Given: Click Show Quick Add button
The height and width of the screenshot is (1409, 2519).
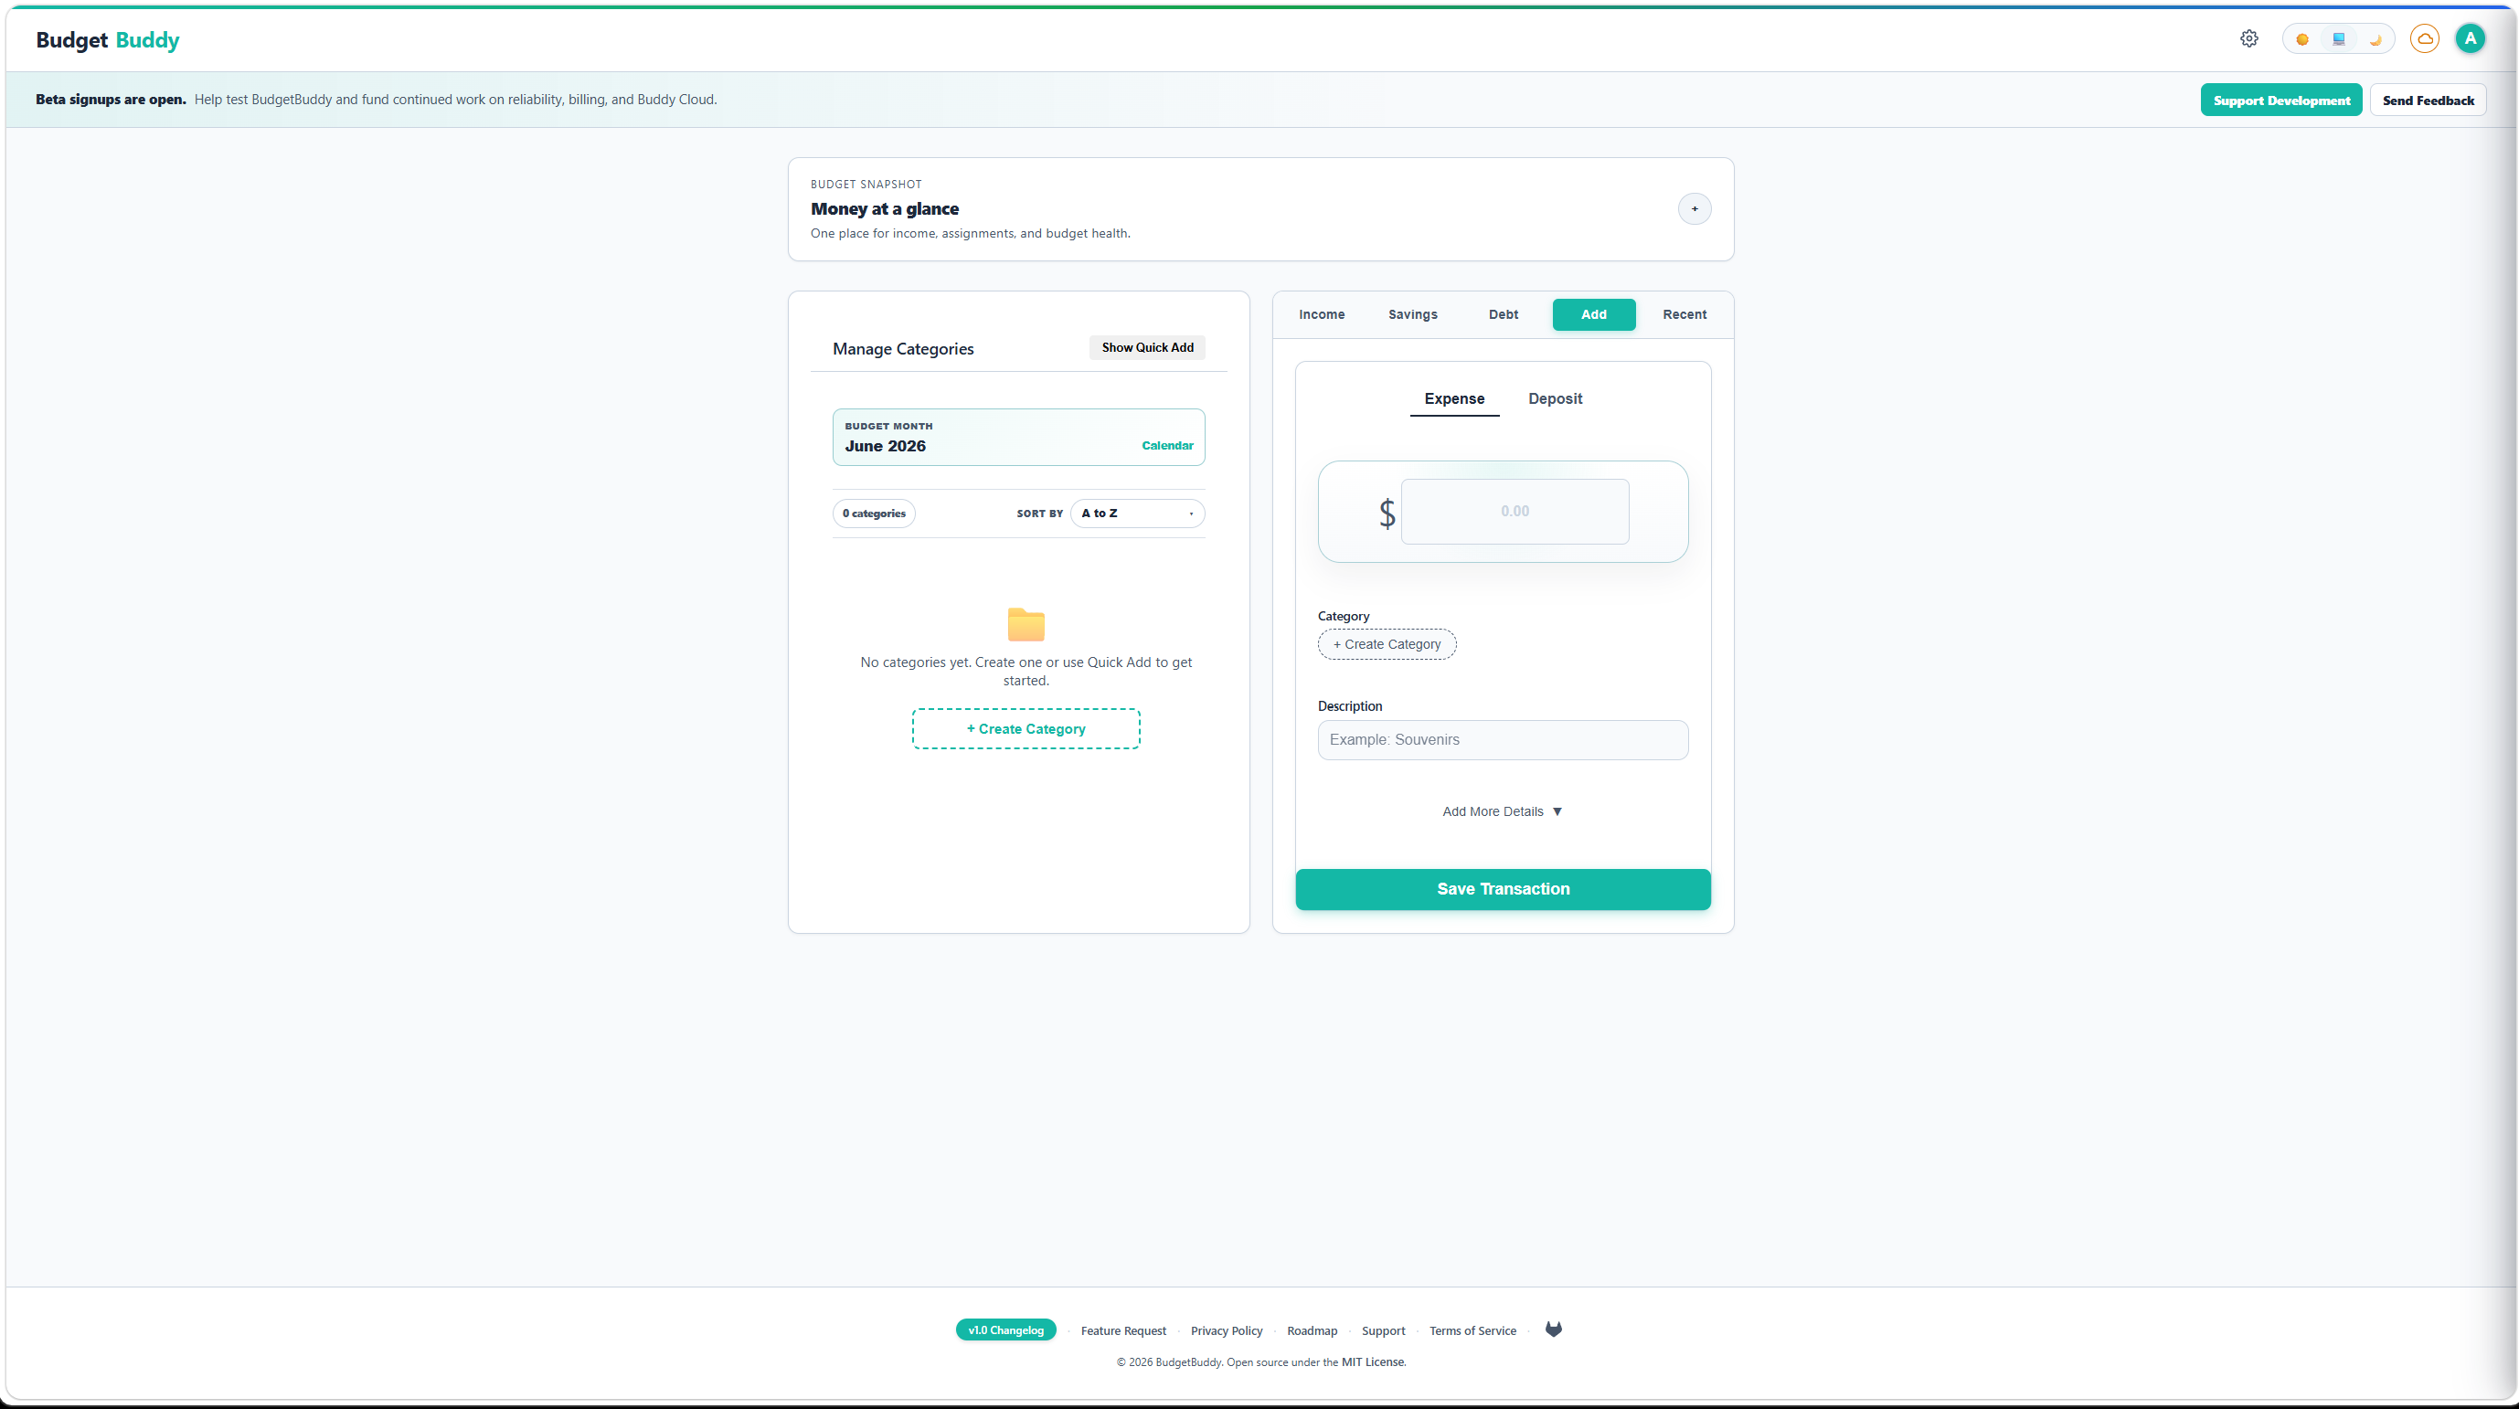Looking at the screenshot, I should 1147,348.
